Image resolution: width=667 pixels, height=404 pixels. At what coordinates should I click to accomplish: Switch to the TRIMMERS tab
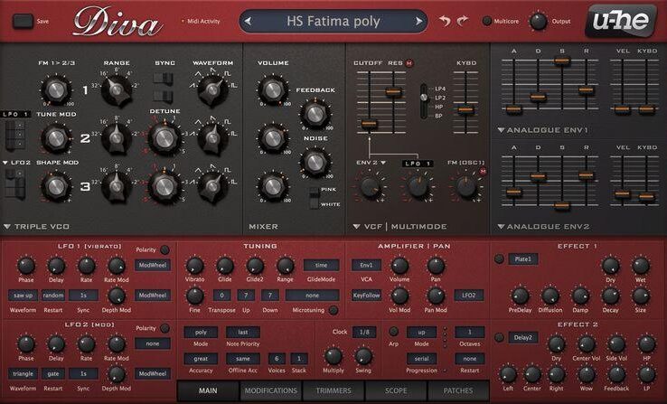click(x=333, y=390)
